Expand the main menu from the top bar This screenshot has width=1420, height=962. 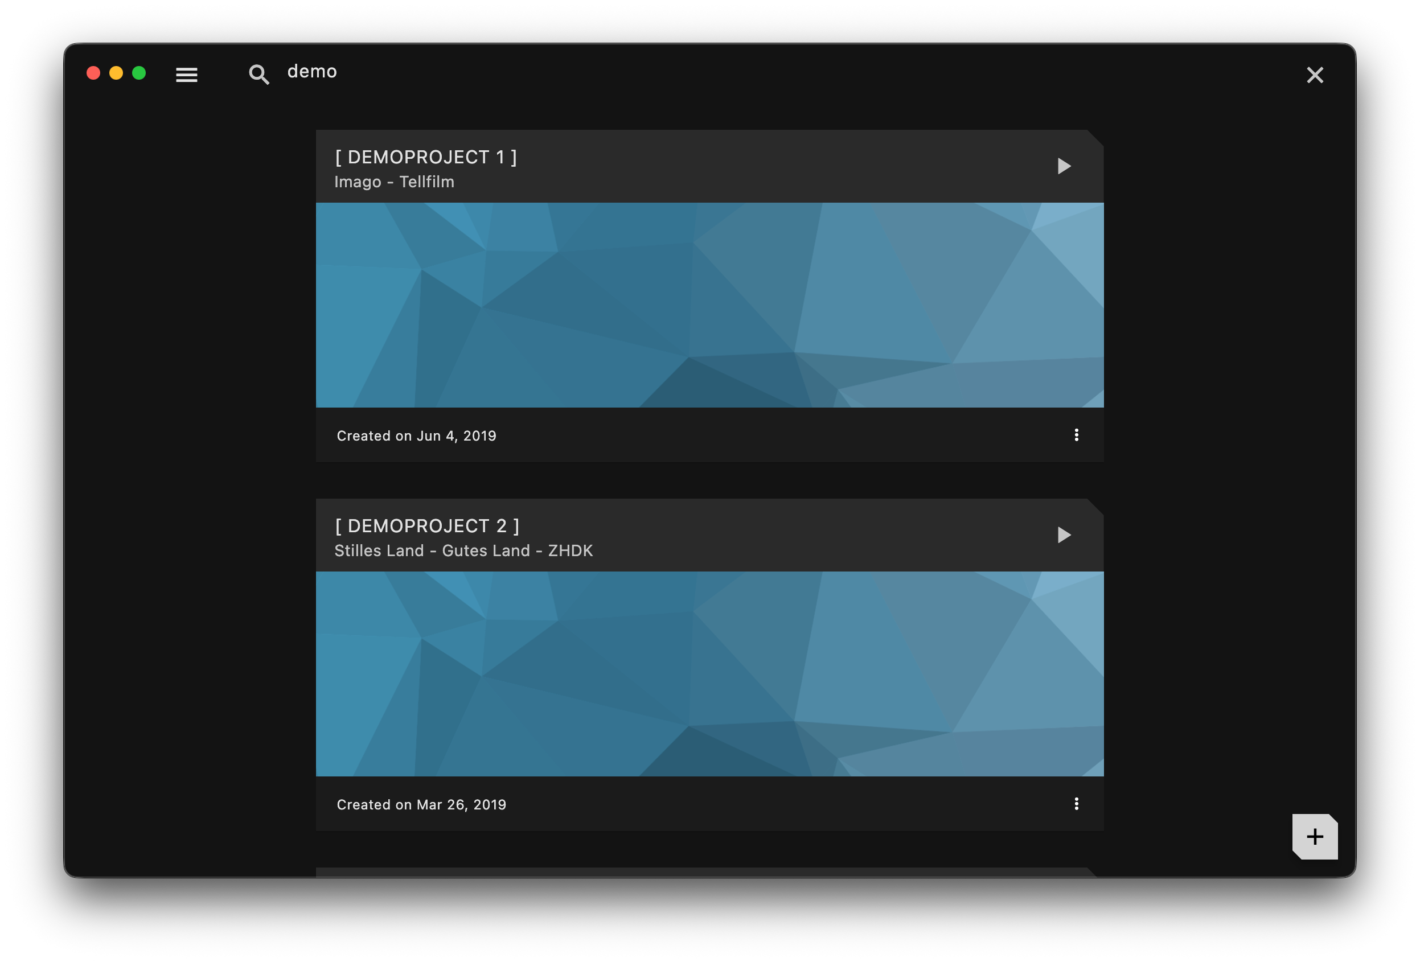pos(186,75)
